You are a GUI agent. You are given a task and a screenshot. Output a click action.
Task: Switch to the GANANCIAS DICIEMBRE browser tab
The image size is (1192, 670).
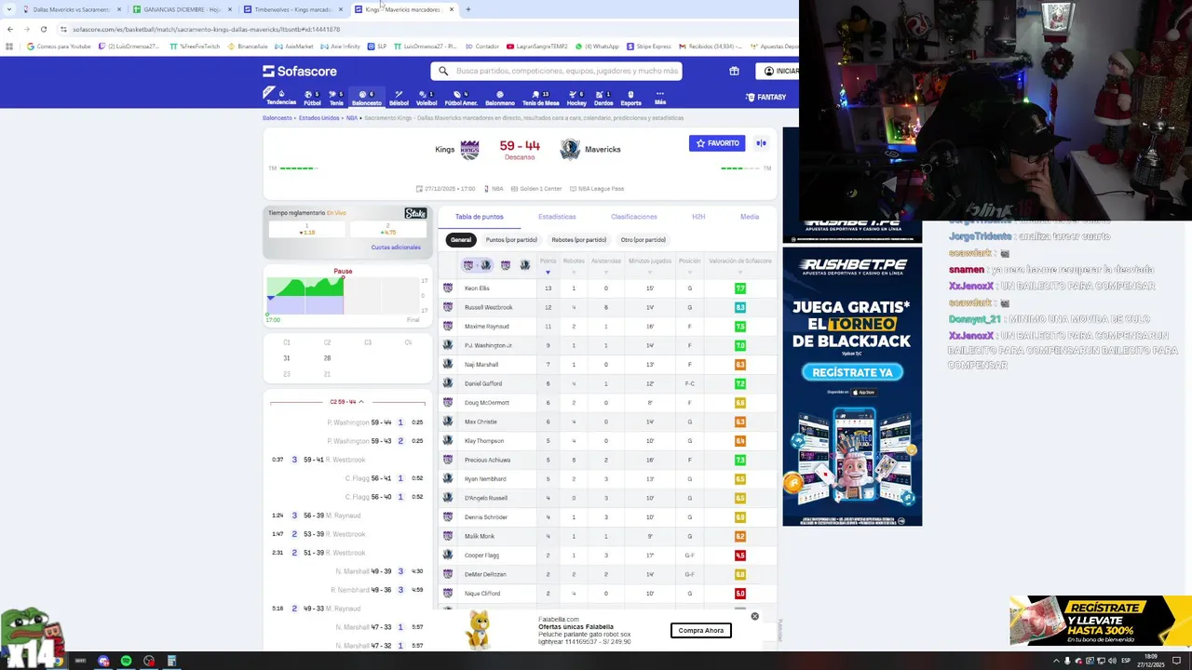click(x=182, y=9)
